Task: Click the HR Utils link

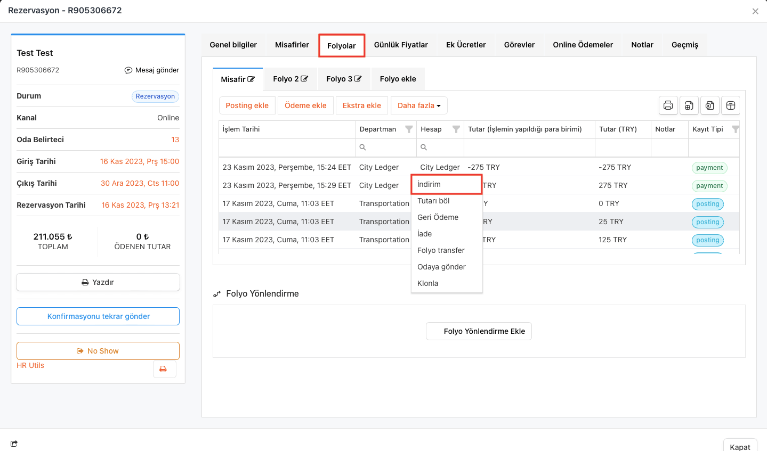Action: pos(30,365)
